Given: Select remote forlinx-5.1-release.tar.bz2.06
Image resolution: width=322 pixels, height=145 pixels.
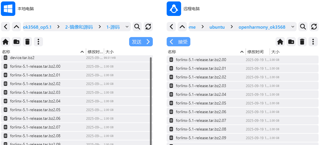Looking at the screenshot, I should pos(243,112).
